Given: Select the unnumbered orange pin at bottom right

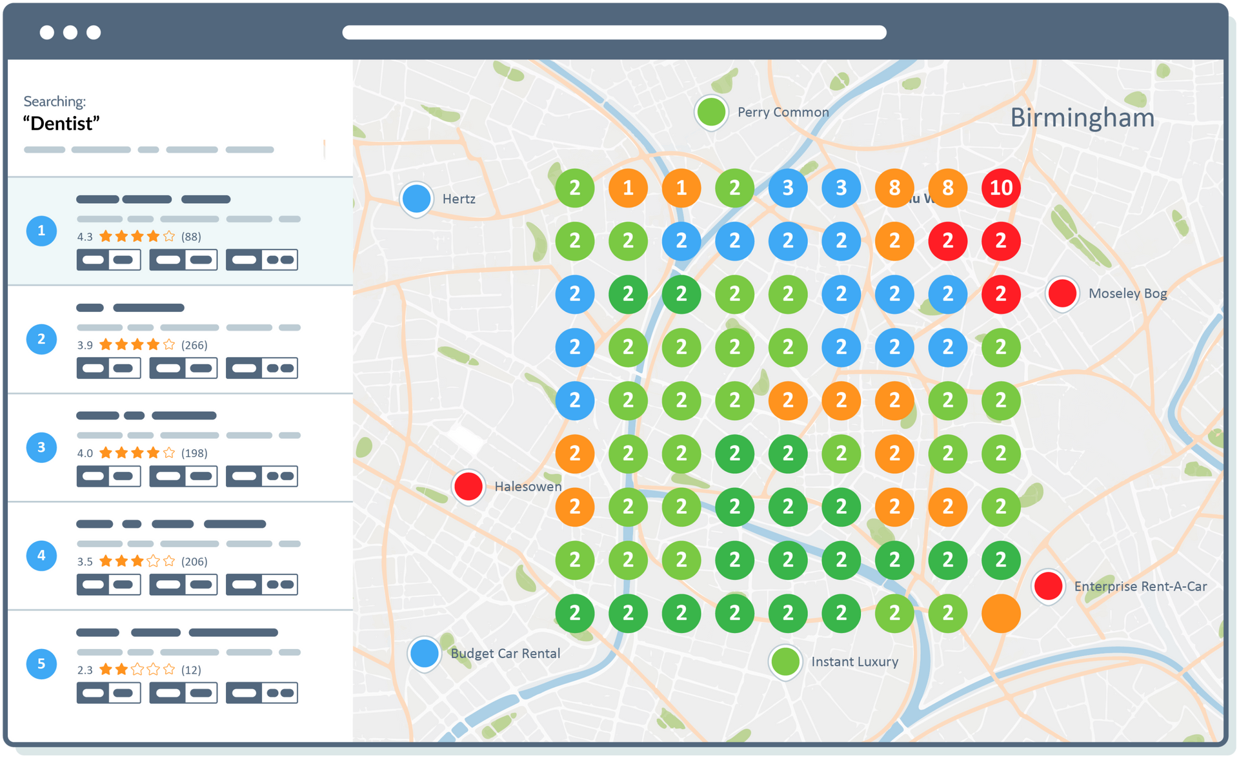Looking at the screenshot, I should click(1001, 614).
